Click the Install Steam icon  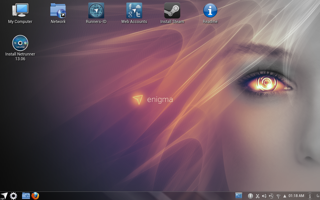pyautogui.click(x=172, y=10)
